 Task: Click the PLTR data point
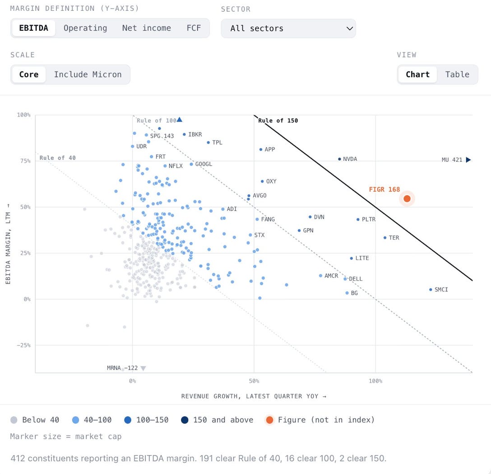[358, 220]
